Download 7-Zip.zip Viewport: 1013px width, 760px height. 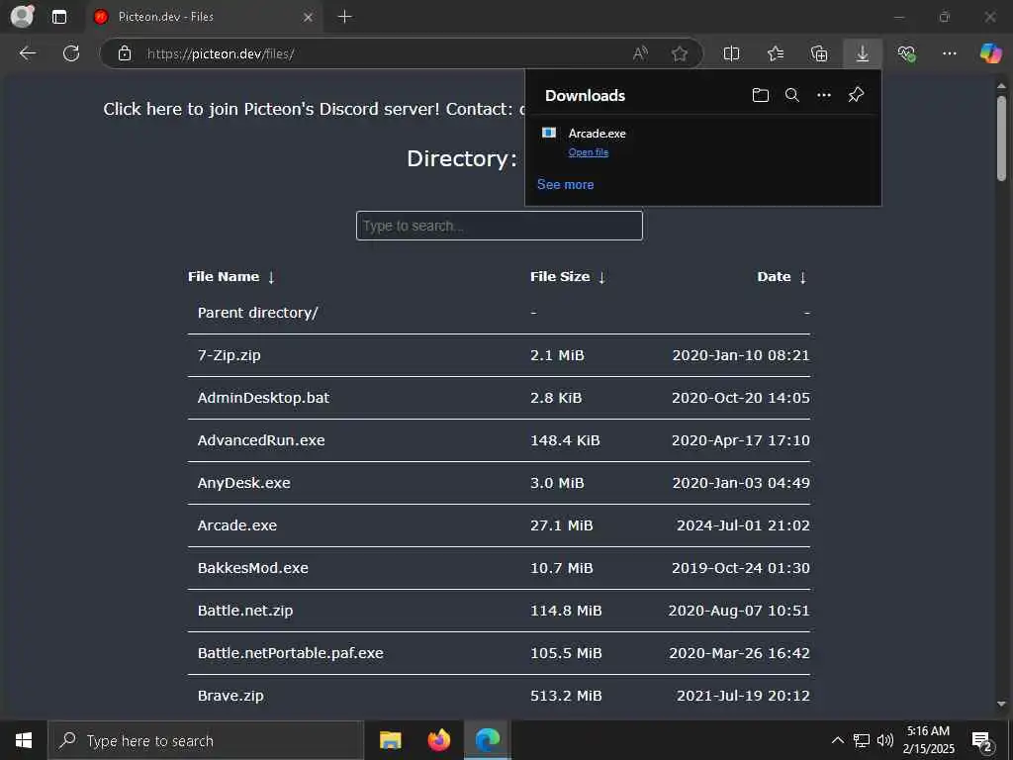pos(230,355)
